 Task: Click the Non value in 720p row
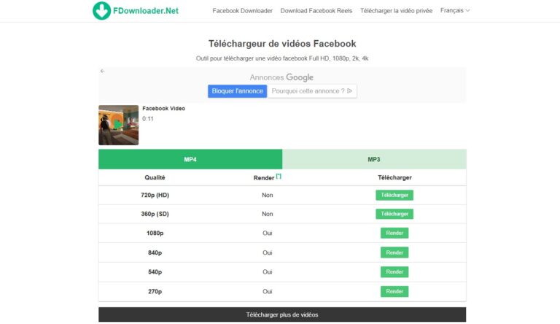pyautogui.click(x=267, y=195)
